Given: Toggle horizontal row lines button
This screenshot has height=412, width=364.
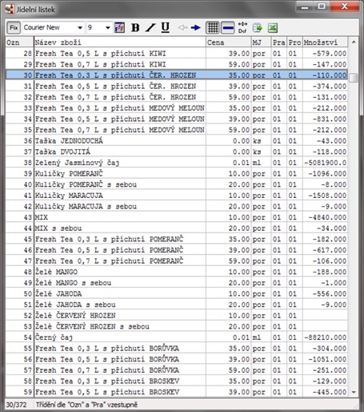Looking at the screenshot, I should click(228, 27).
